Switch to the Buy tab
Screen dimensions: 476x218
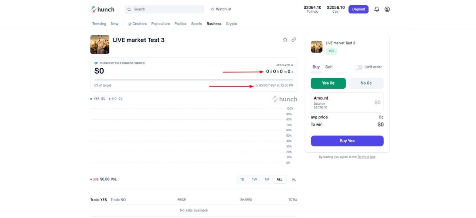click(316, 67)
